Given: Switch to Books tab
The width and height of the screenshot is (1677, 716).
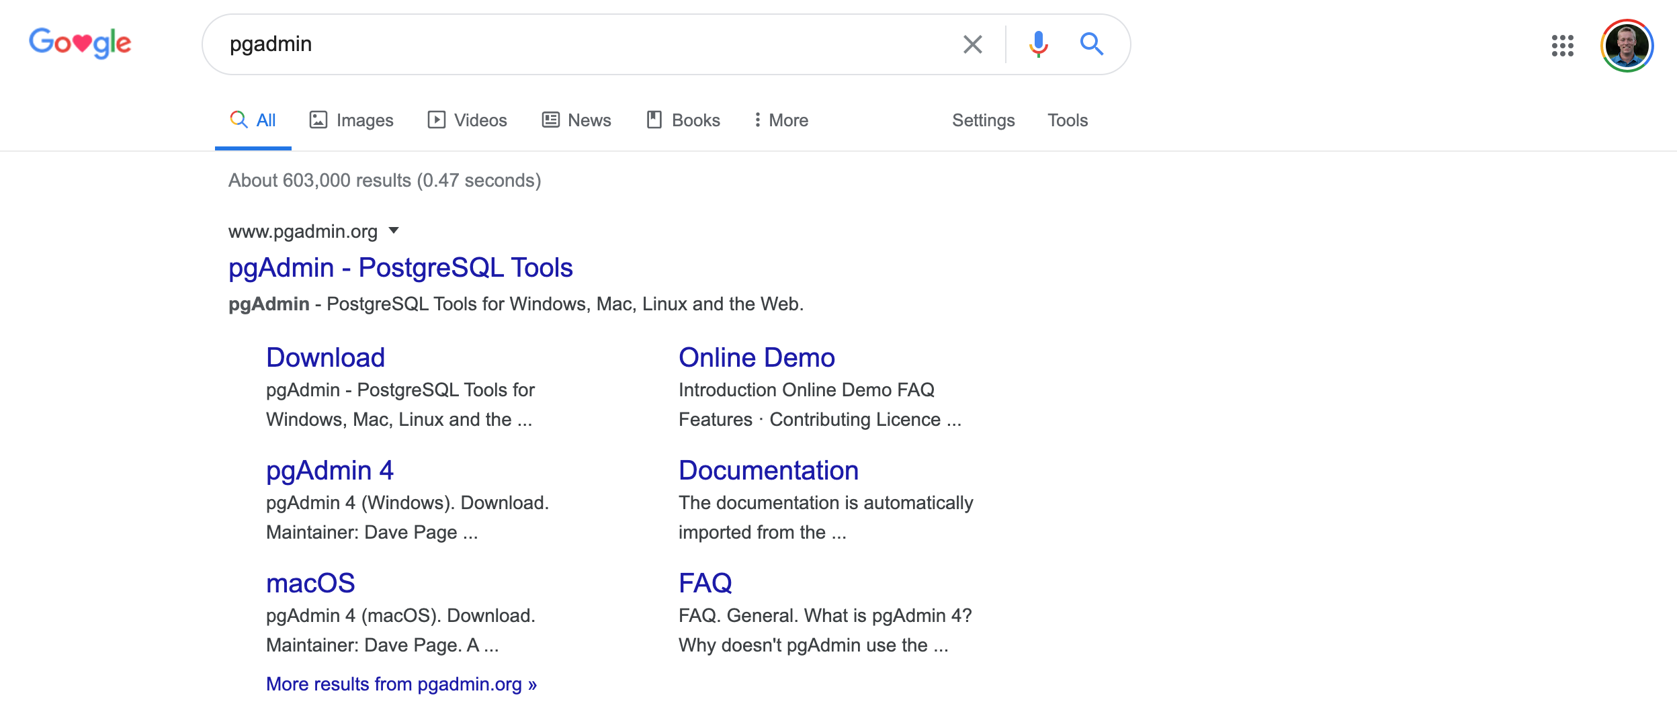Looking at the screenshot, I should 683,120.
